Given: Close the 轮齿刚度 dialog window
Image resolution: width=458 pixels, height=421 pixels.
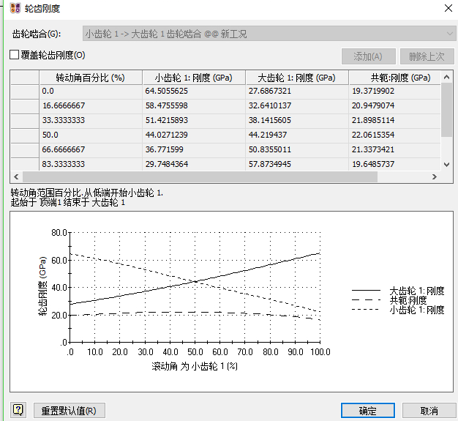Looking at the screenshot, I should [447, 9].
